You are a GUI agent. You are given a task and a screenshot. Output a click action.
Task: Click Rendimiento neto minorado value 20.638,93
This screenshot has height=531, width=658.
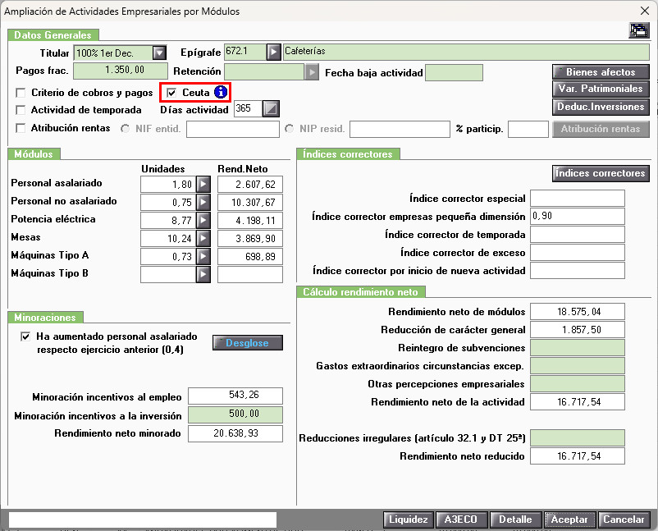[x=235, y=433]
